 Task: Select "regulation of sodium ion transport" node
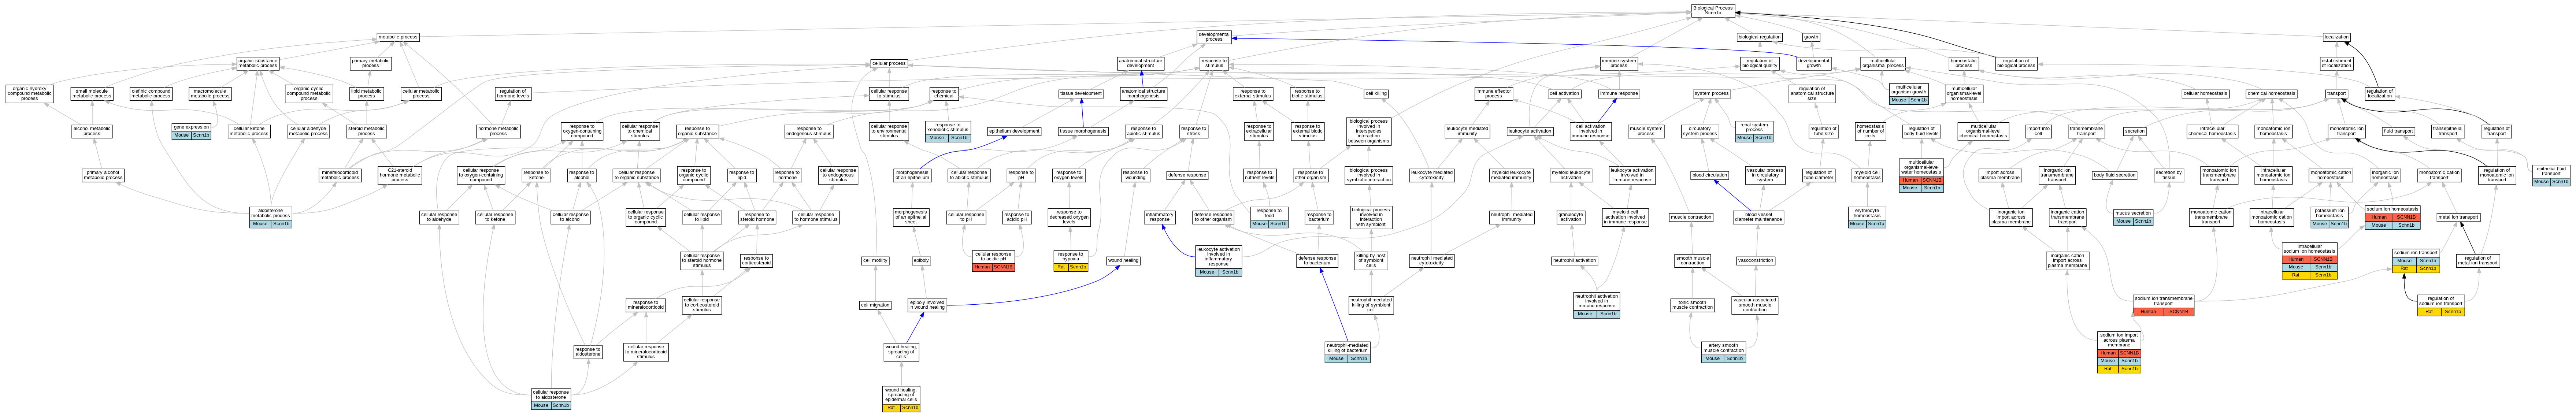coord(2440,305)
